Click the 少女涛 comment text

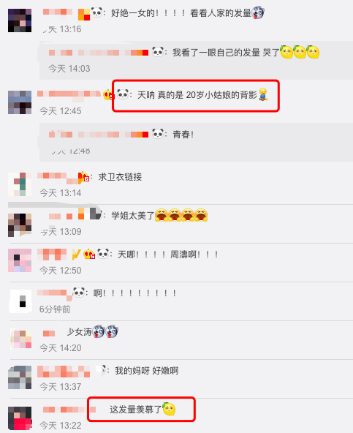tap(79, 331)
